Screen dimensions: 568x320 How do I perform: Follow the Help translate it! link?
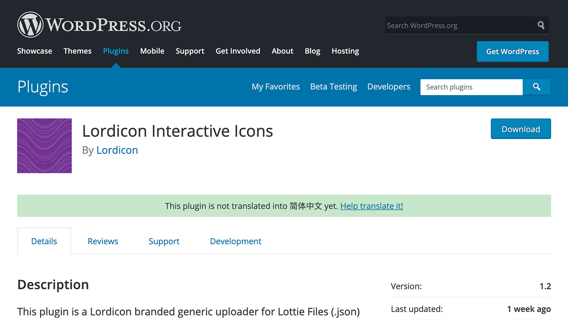pos(371,206)
